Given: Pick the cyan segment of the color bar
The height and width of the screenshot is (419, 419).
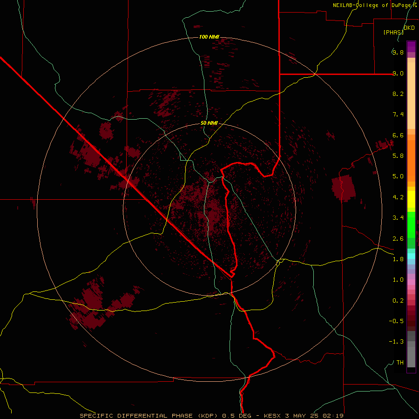Looking at the screenshot, I should click(411, 256).
